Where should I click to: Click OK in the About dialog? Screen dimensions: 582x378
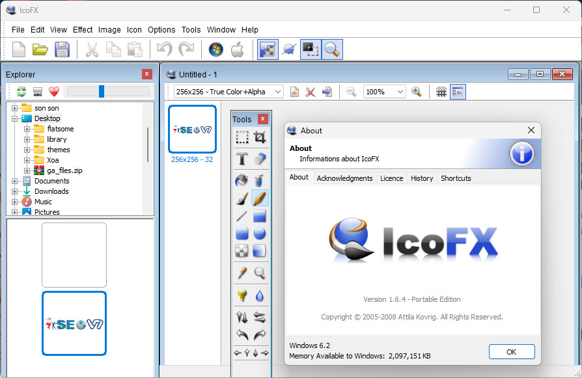(x=512, y=352)
